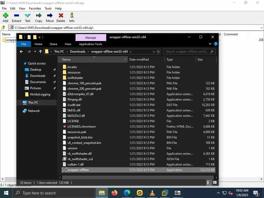264x198 pixels.
Task: Open Explorer help question mark icon
Action: pyautogui.click(x=216, y=44)
